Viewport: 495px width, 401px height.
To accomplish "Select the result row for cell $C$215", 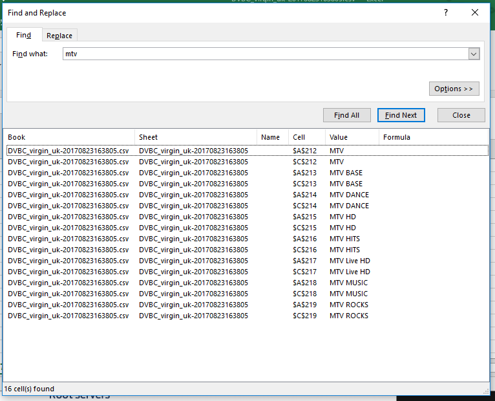I will (247, 228).
